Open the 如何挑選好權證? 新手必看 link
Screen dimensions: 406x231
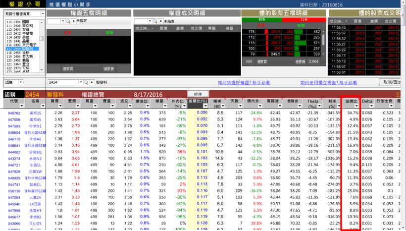[x=244, y=82]
